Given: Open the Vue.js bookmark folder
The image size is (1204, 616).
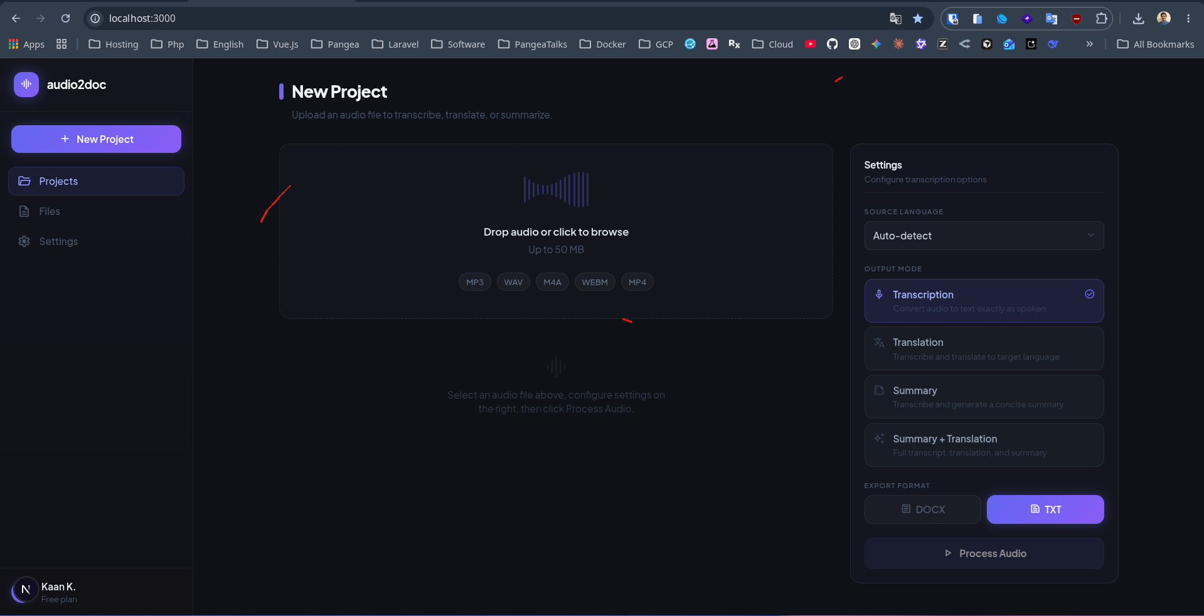Looking at the screenshot, I should 277,44.
